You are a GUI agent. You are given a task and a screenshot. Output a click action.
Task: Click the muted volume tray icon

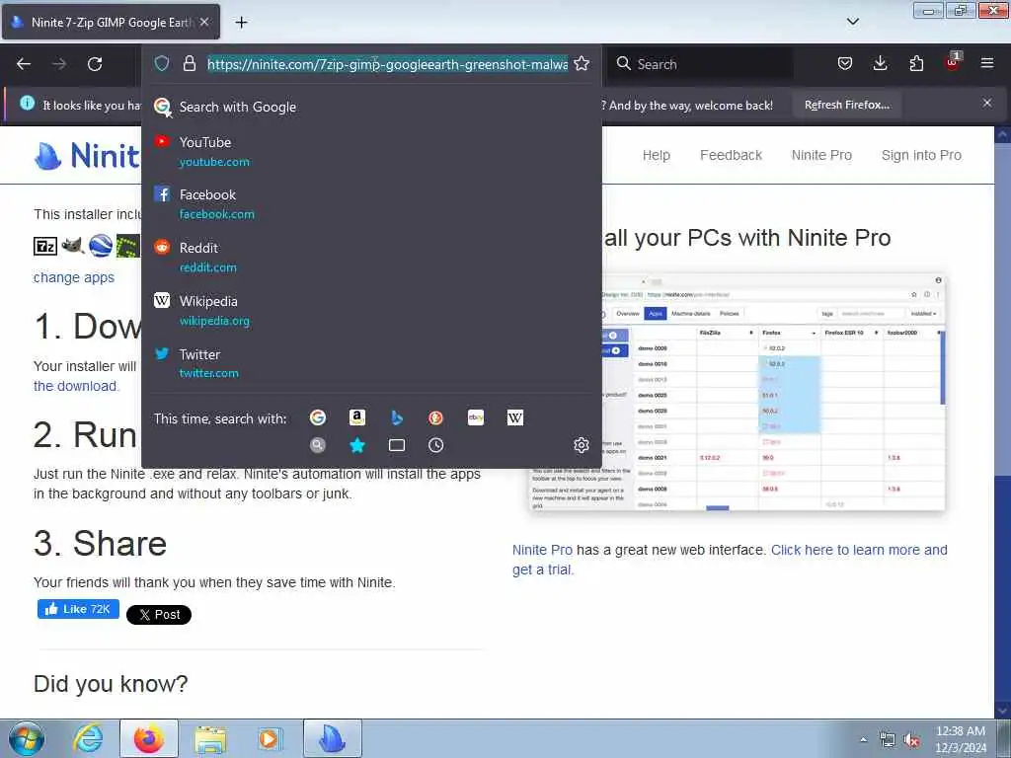(x=911, y=740)
